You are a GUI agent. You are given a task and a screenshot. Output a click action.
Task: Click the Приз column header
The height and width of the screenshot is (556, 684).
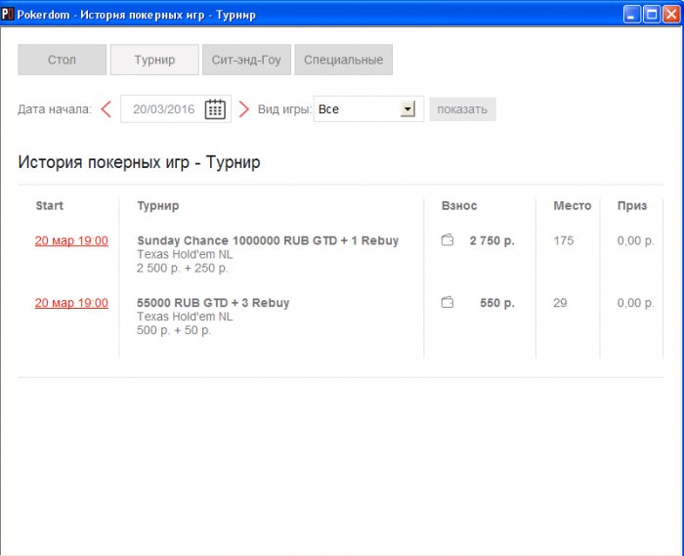click(632, 206)
